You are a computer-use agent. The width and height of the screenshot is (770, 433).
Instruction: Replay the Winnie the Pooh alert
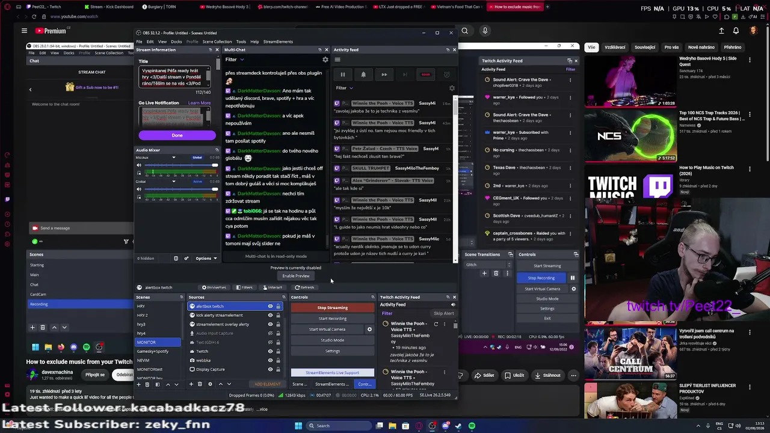(436, 324)
